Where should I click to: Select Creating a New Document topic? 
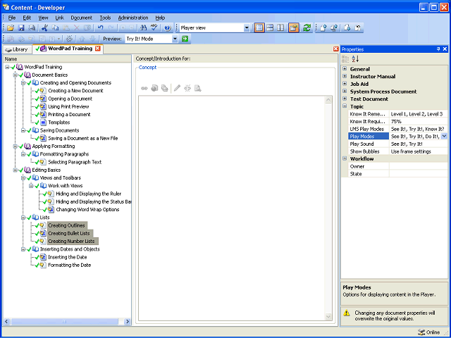tap(75, 91)
